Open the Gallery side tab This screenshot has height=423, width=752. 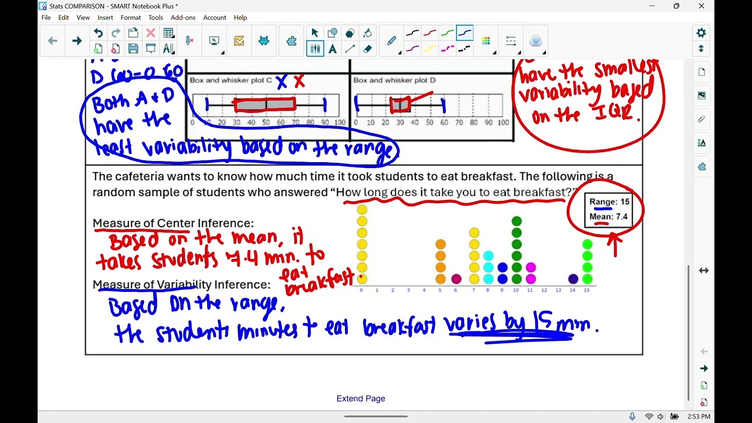click(x=702, y=95)
